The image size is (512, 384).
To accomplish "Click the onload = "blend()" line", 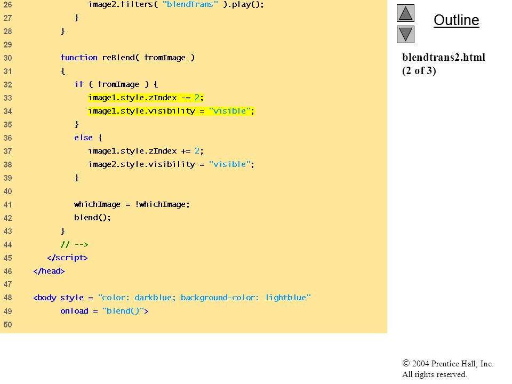I will tap(105, 311).
